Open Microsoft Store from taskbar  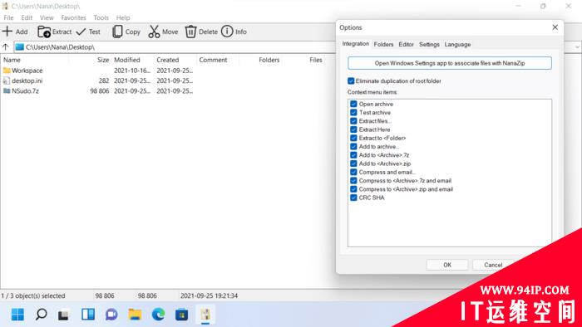click(x=182, y=315)
